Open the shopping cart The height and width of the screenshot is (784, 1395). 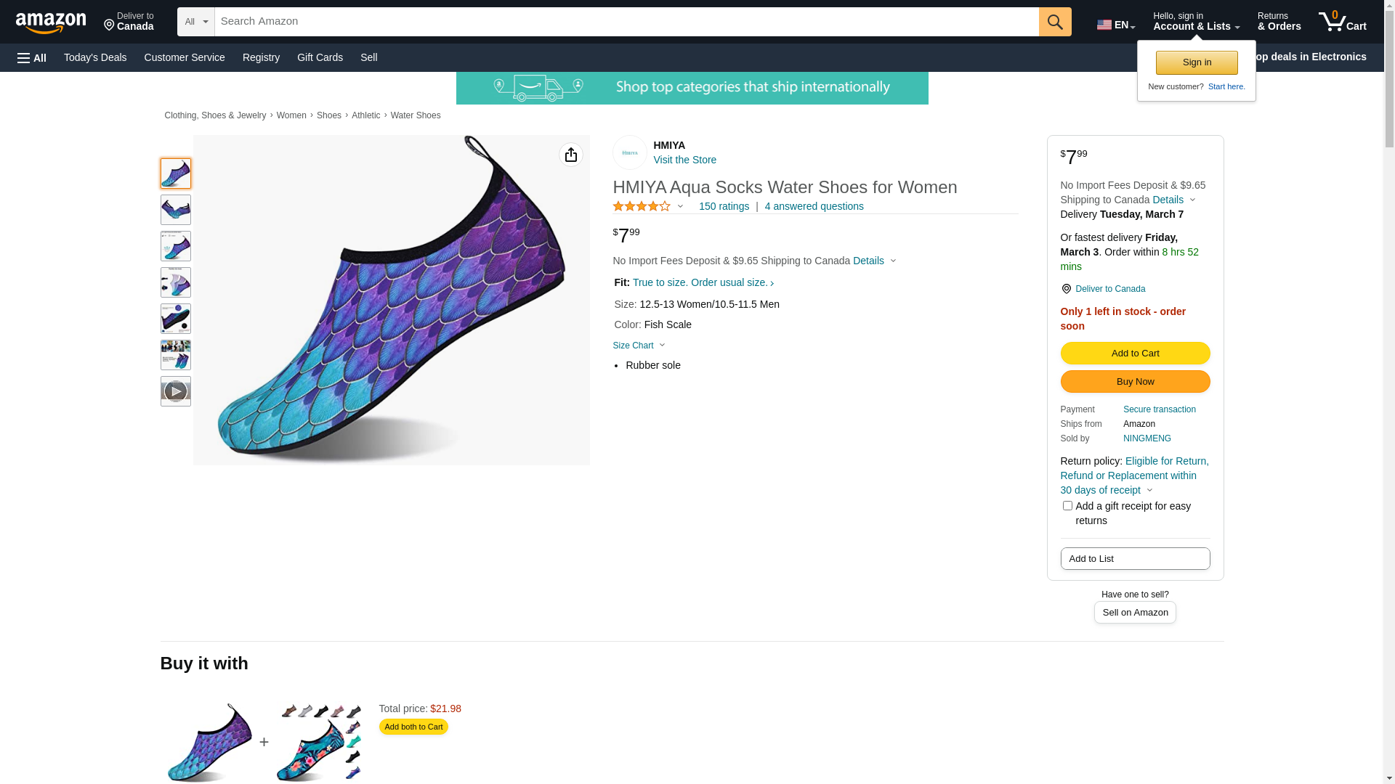[x=1342, y=22]
